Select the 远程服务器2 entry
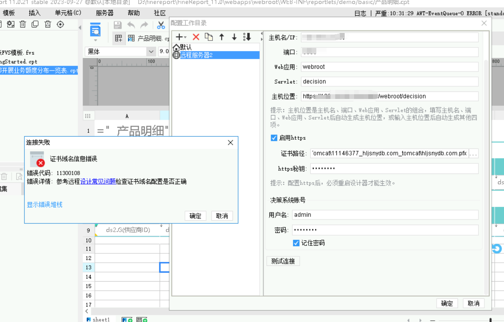Viewport: 504px width, 322px height. 216,55
